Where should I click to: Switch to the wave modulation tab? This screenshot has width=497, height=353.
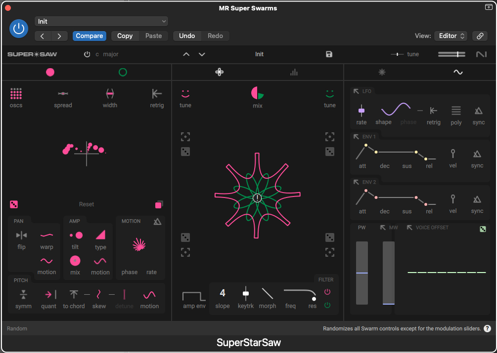point(458,72)
